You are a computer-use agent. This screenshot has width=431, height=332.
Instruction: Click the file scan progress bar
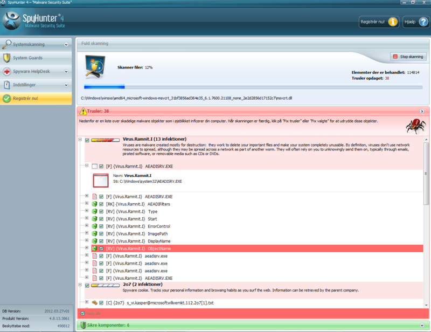pyautogui.click(x=253, y=87)
